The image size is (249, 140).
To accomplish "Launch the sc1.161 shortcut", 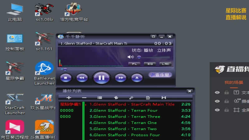I will pos(44,42).
